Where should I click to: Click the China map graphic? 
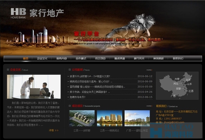click(x=177, y=86)
